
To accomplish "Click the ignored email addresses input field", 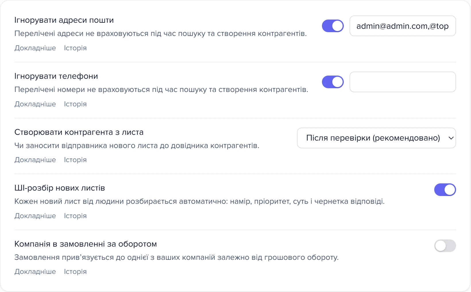I will pyautogui.click(x=403, y=26).
